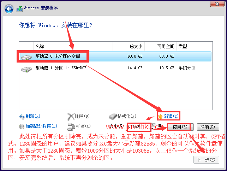The image size is (227, 171).
Task: Click the size input field
Action: [139, 127]
